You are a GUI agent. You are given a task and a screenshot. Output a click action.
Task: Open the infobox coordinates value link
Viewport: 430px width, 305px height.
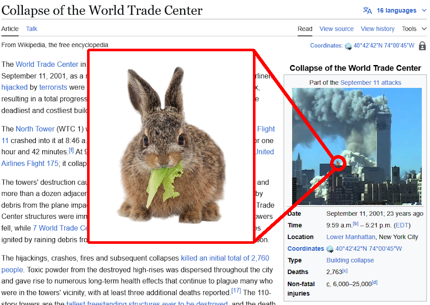368,249
